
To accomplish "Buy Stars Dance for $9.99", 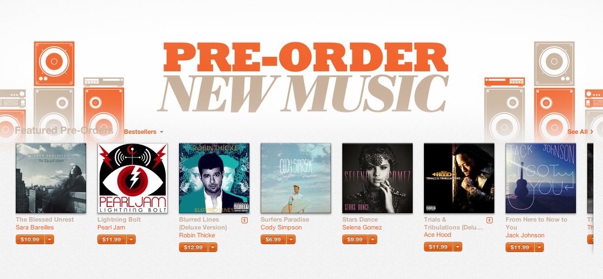I will [355, 240].
